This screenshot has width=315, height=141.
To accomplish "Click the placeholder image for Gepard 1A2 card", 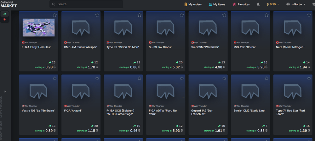I will click(208, 91).
